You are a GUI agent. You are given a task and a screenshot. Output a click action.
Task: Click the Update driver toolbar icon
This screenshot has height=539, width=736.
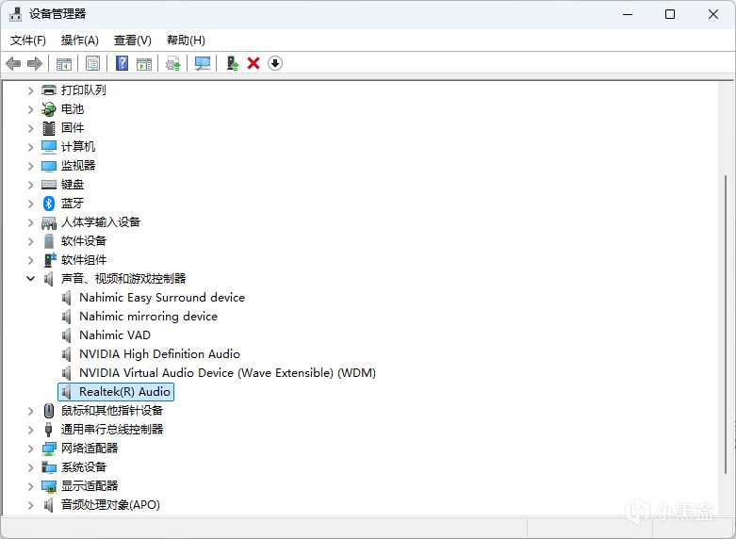(173, 63)
